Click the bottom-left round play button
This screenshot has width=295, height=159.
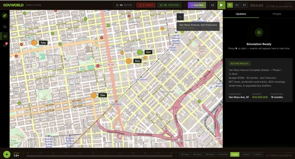tap(7, 155)
